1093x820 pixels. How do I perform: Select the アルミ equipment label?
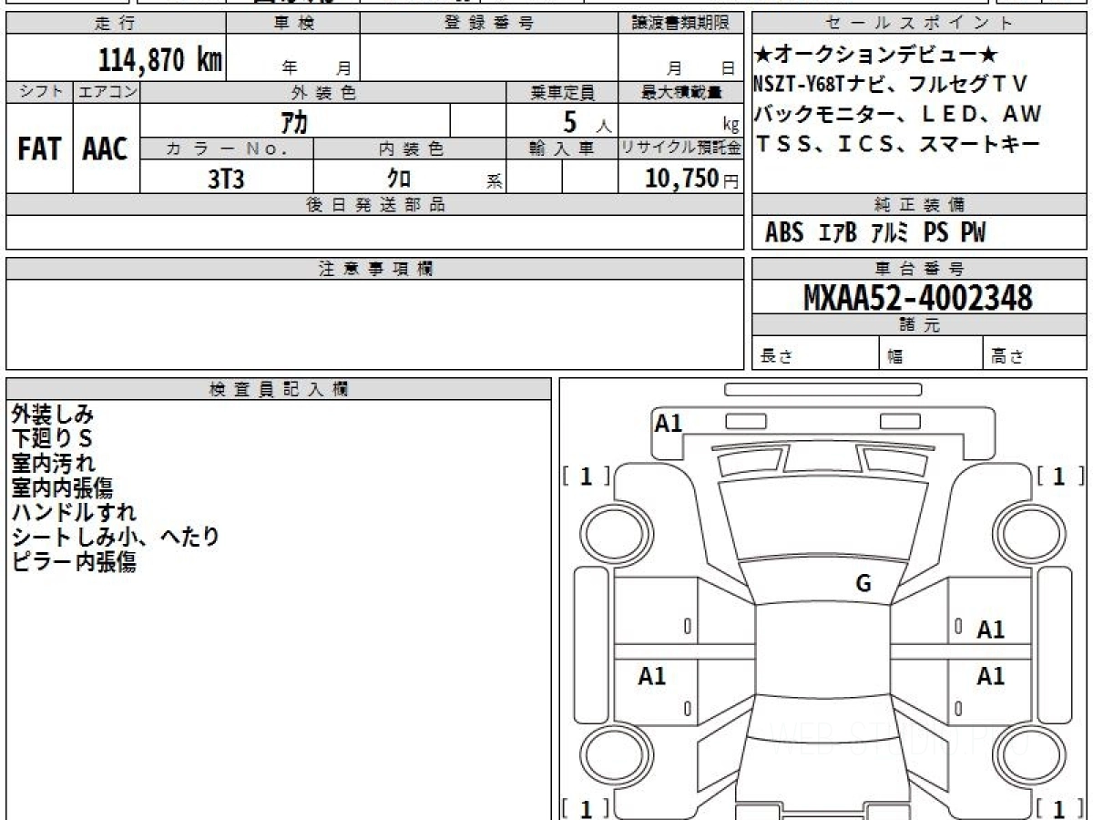tap(890, 233)
